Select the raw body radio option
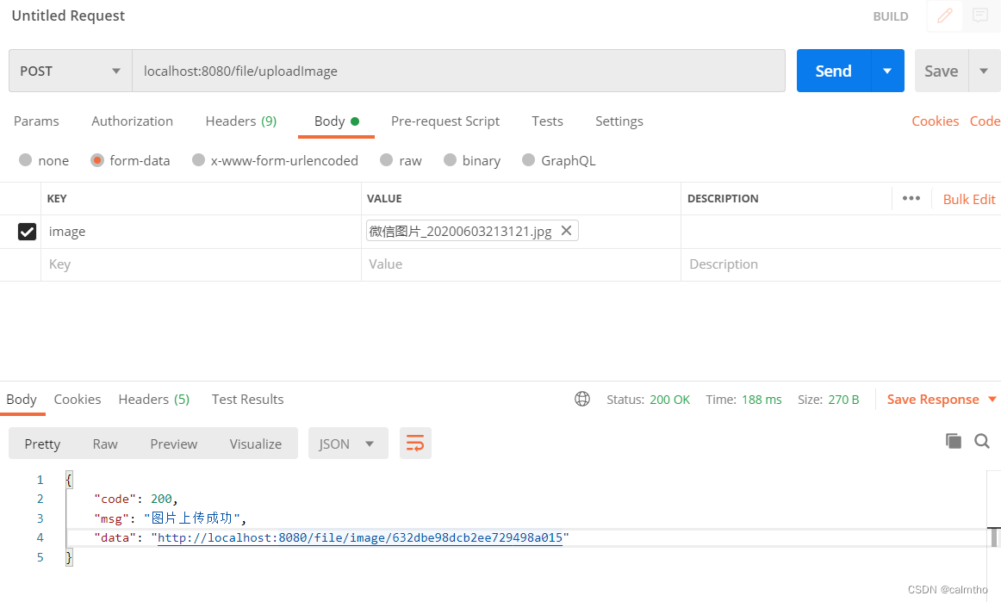1001x602 pixels. pyautogui.click(x=386, y=159)
